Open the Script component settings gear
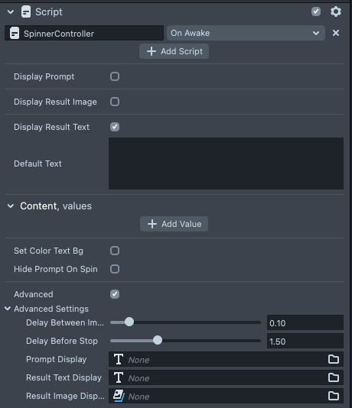This screenshot has height=408, width=352. click(336, 11)
